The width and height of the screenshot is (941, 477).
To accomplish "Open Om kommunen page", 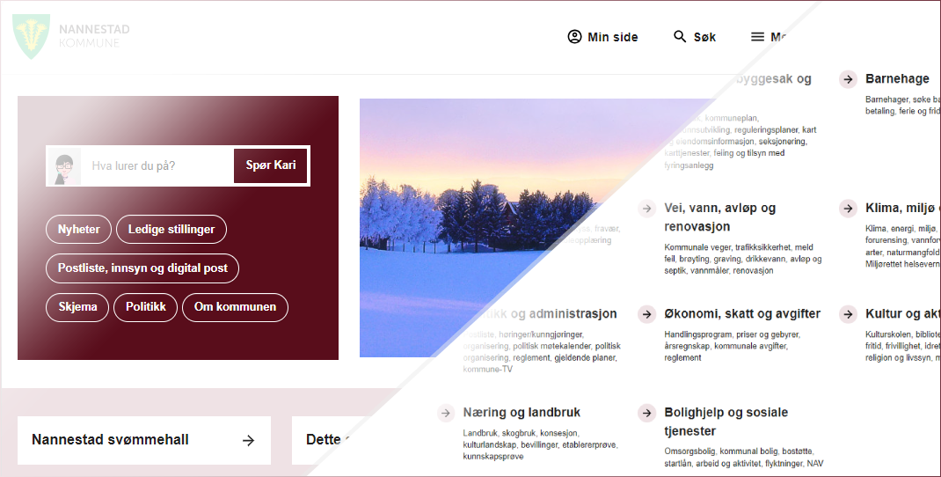I will coord(235,307).
